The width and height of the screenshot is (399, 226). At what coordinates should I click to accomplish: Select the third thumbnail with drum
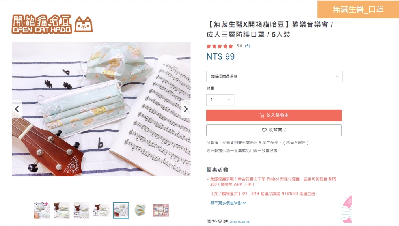pos(82,210)
